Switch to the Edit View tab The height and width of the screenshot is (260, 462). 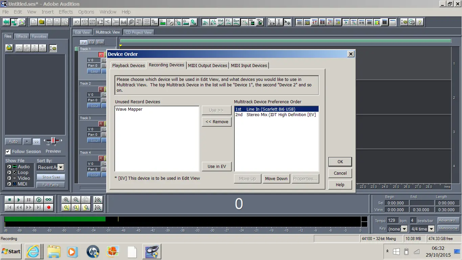point(83,32)
